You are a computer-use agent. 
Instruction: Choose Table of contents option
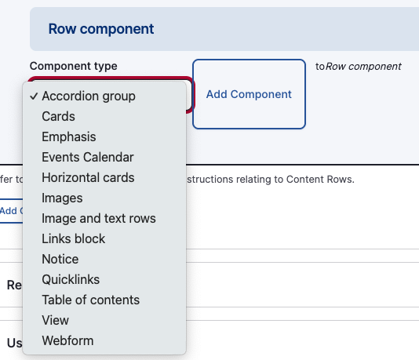click(x=104, y=300)
